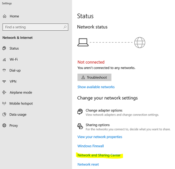Click the Dial-up icon
Viewport: 175px width, 169px height.
[4, 70]
